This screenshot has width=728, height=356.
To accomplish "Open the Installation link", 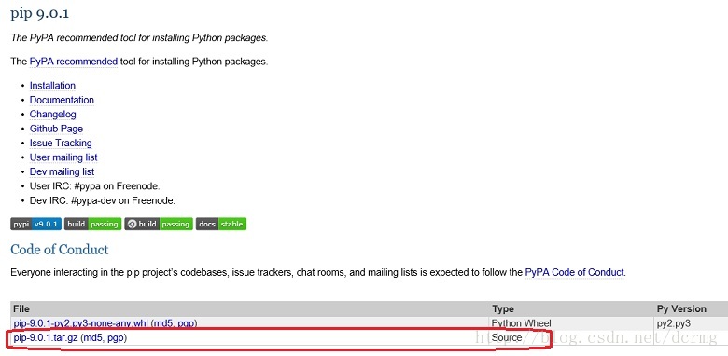I will (x=52, y=86).
